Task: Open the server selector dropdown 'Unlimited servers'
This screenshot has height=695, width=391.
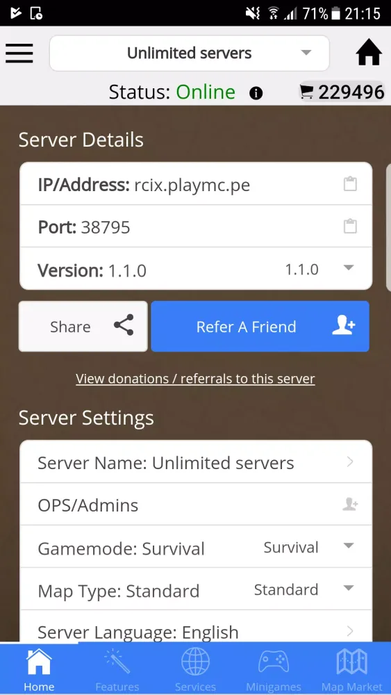Action: [190, 54]
